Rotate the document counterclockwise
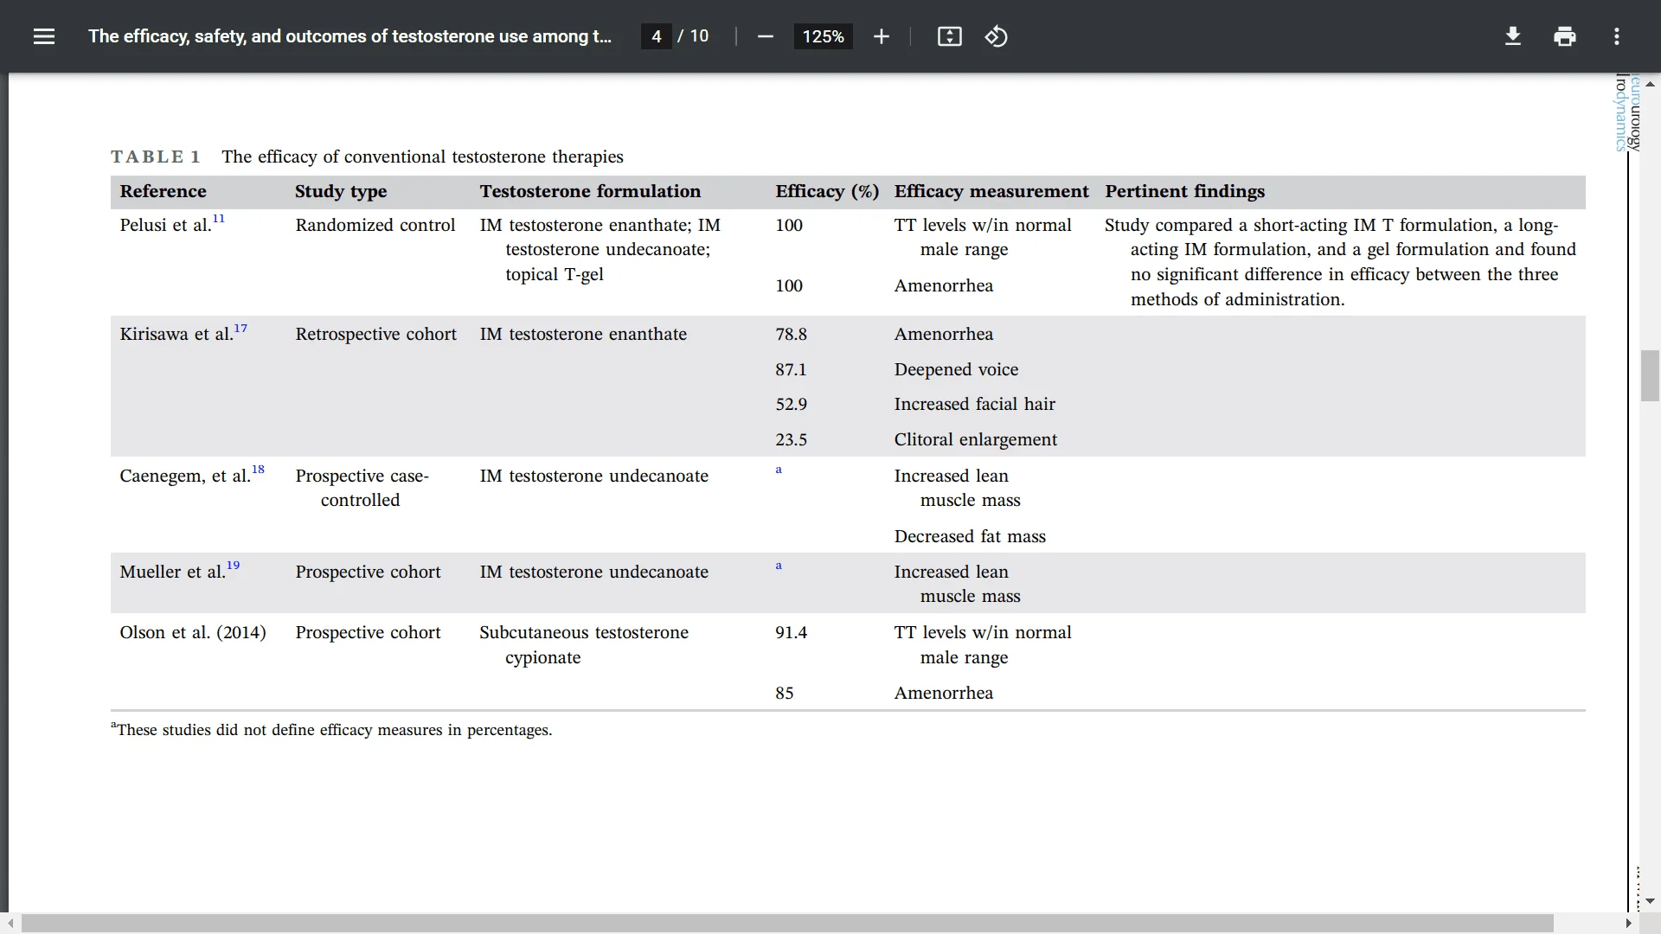 pyautogui.click(x=996, y=36)
